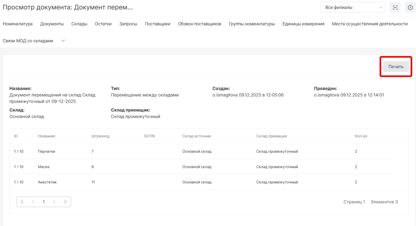Open the Номенклатура menu item

(17, 24)
